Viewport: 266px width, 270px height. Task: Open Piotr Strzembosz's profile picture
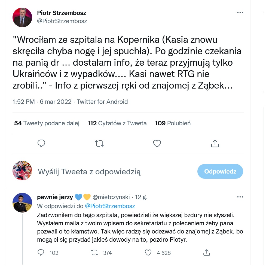pos(22,17)
